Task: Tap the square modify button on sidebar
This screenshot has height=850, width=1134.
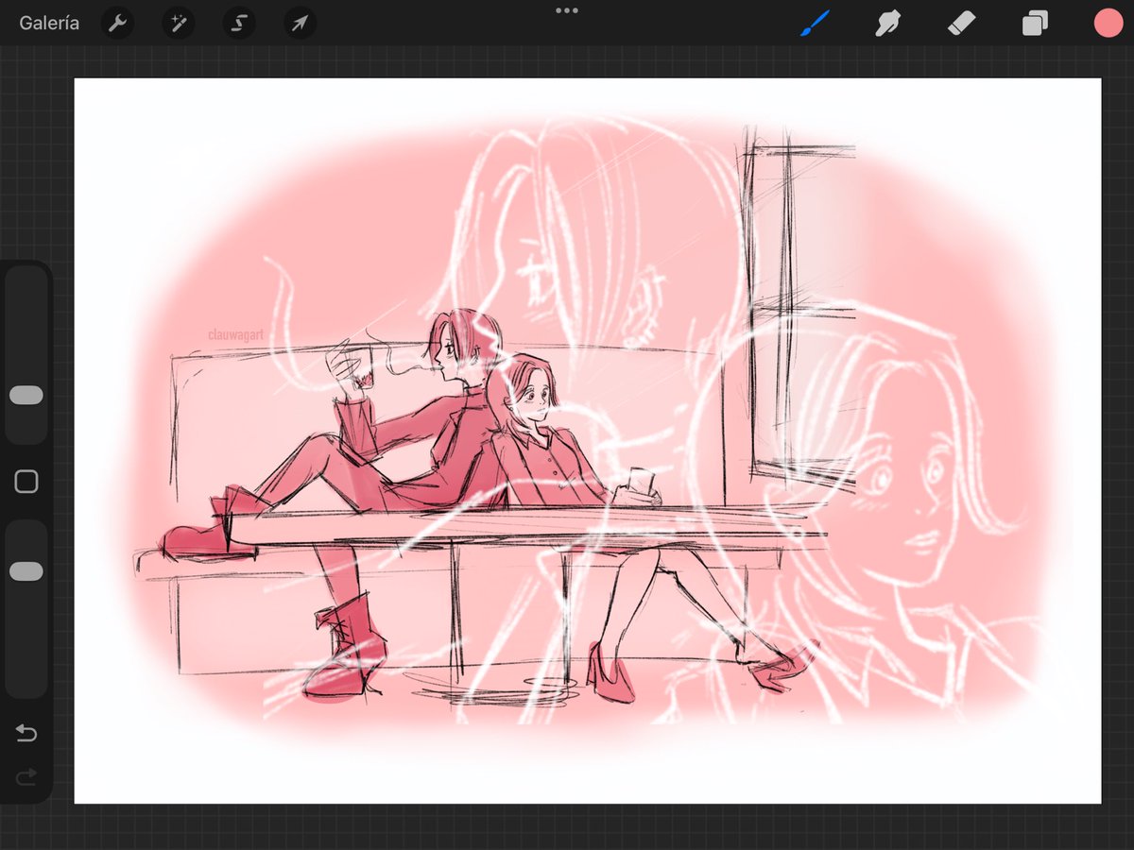Action: pyautogui.click(x=26, y=482)
